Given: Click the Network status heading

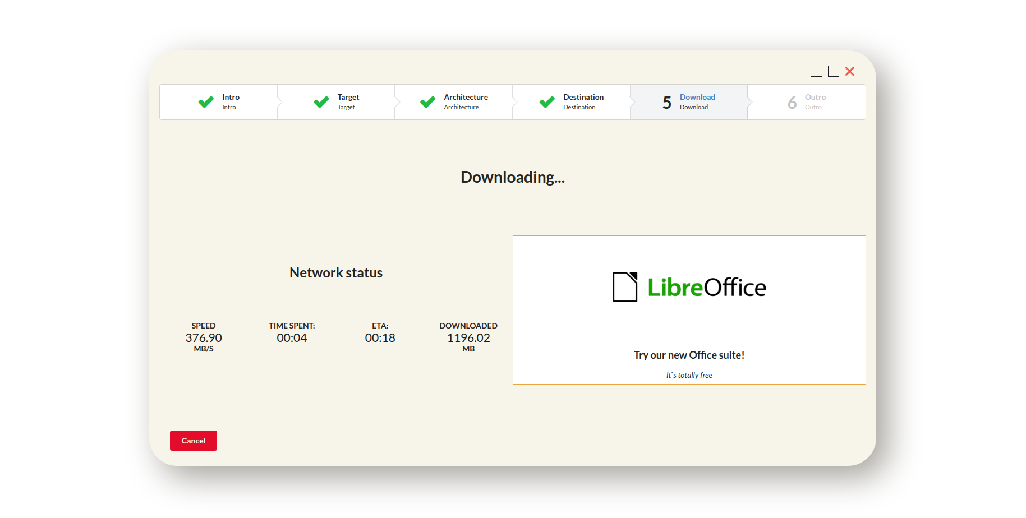Looking at the screenshot, I should click(x=336, y=272).
